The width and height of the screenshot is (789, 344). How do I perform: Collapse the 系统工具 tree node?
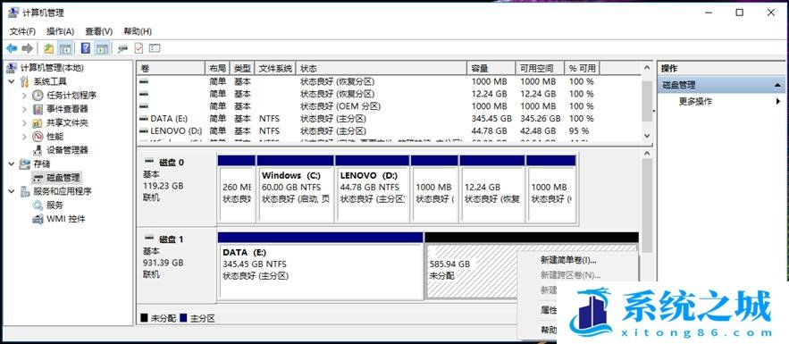[12, 81]
